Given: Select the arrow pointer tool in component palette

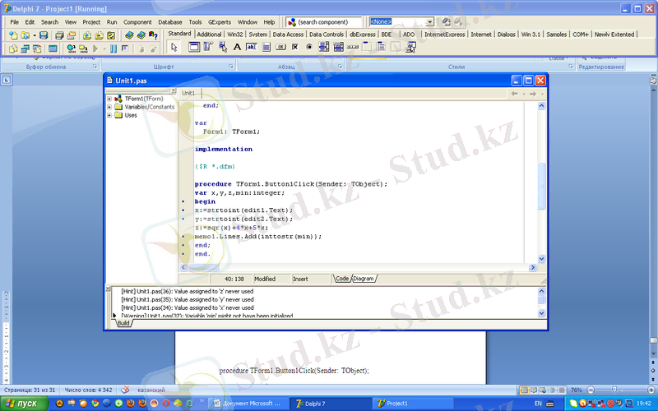Looking at the screenshot, I should (x=174, y=47).
